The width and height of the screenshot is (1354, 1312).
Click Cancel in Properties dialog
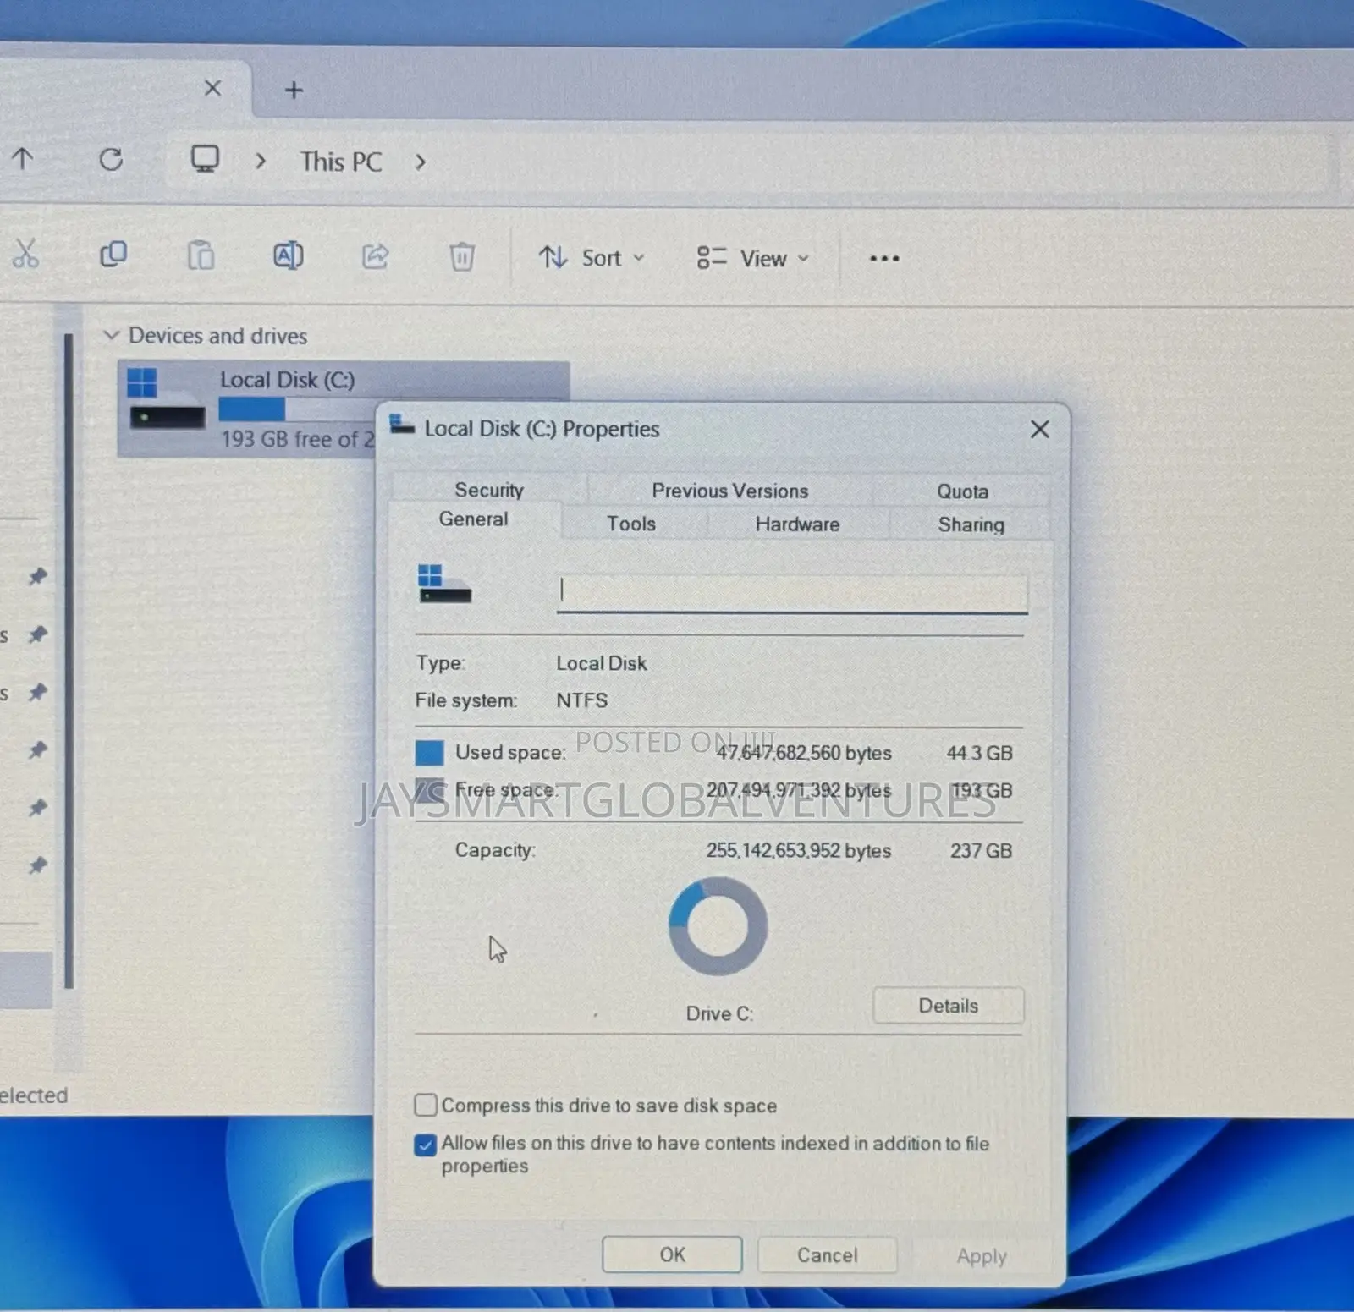(x=827, y=1255)
